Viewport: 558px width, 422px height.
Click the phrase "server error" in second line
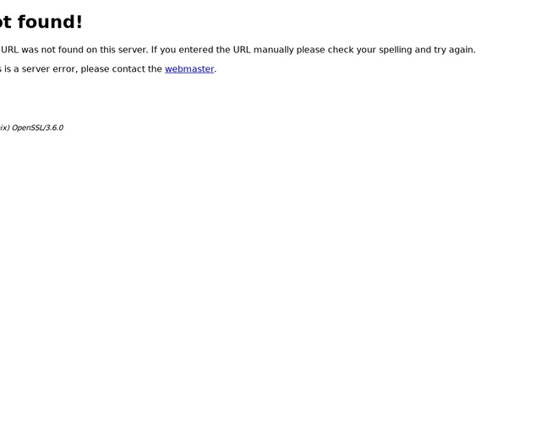tap(48, 69)
